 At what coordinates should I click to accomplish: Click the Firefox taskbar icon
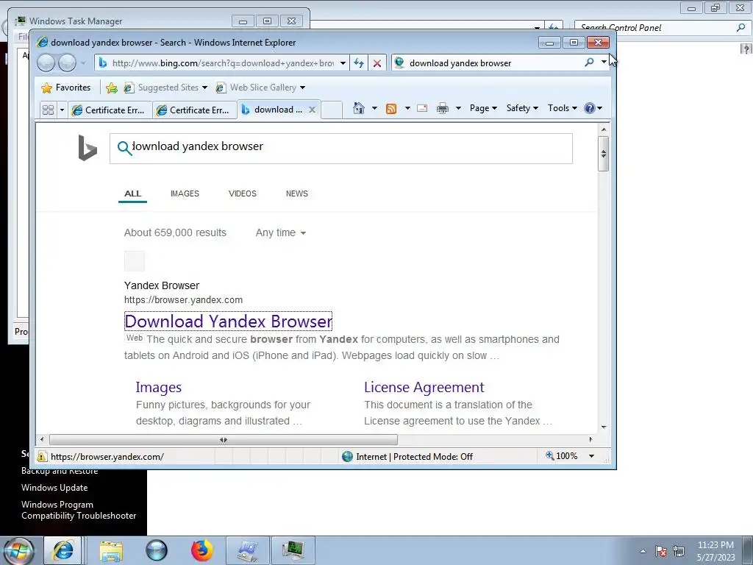point(201,550)
